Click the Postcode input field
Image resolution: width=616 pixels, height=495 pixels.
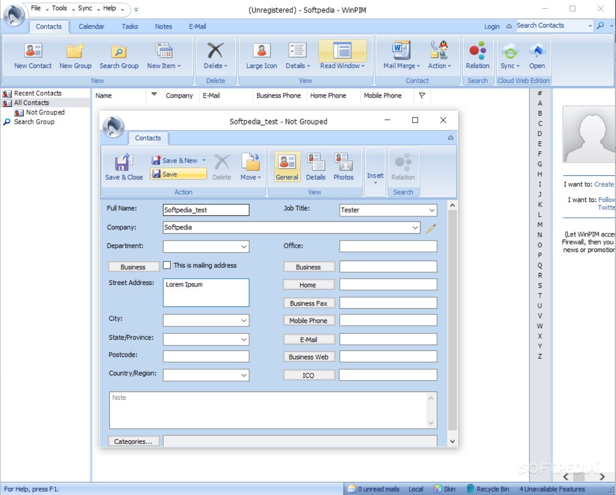pos(206,356)
